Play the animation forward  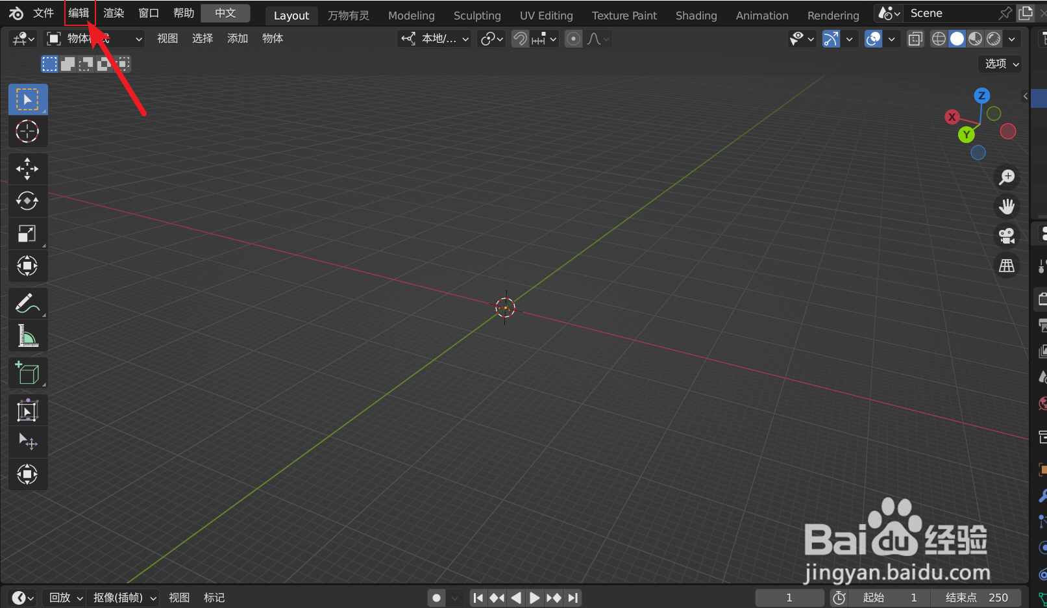pos(534,598)
